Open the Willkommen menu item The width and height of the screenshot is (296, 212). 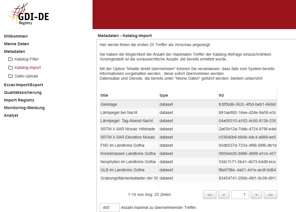16,36
